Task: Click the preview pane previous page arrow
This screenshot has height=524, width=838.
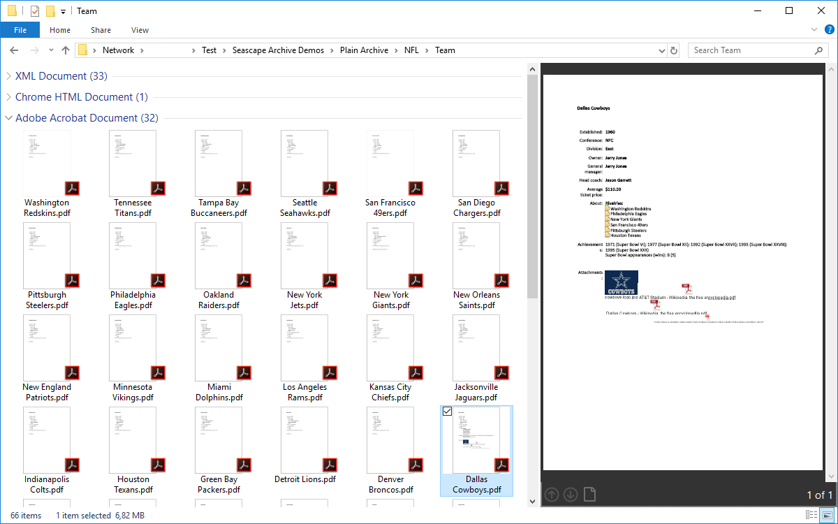Action: [552, 495]
